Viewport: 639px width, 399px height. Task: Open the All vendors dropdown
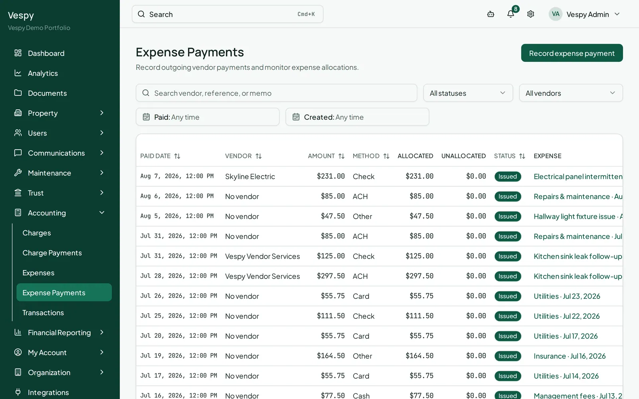coord(571,93)
